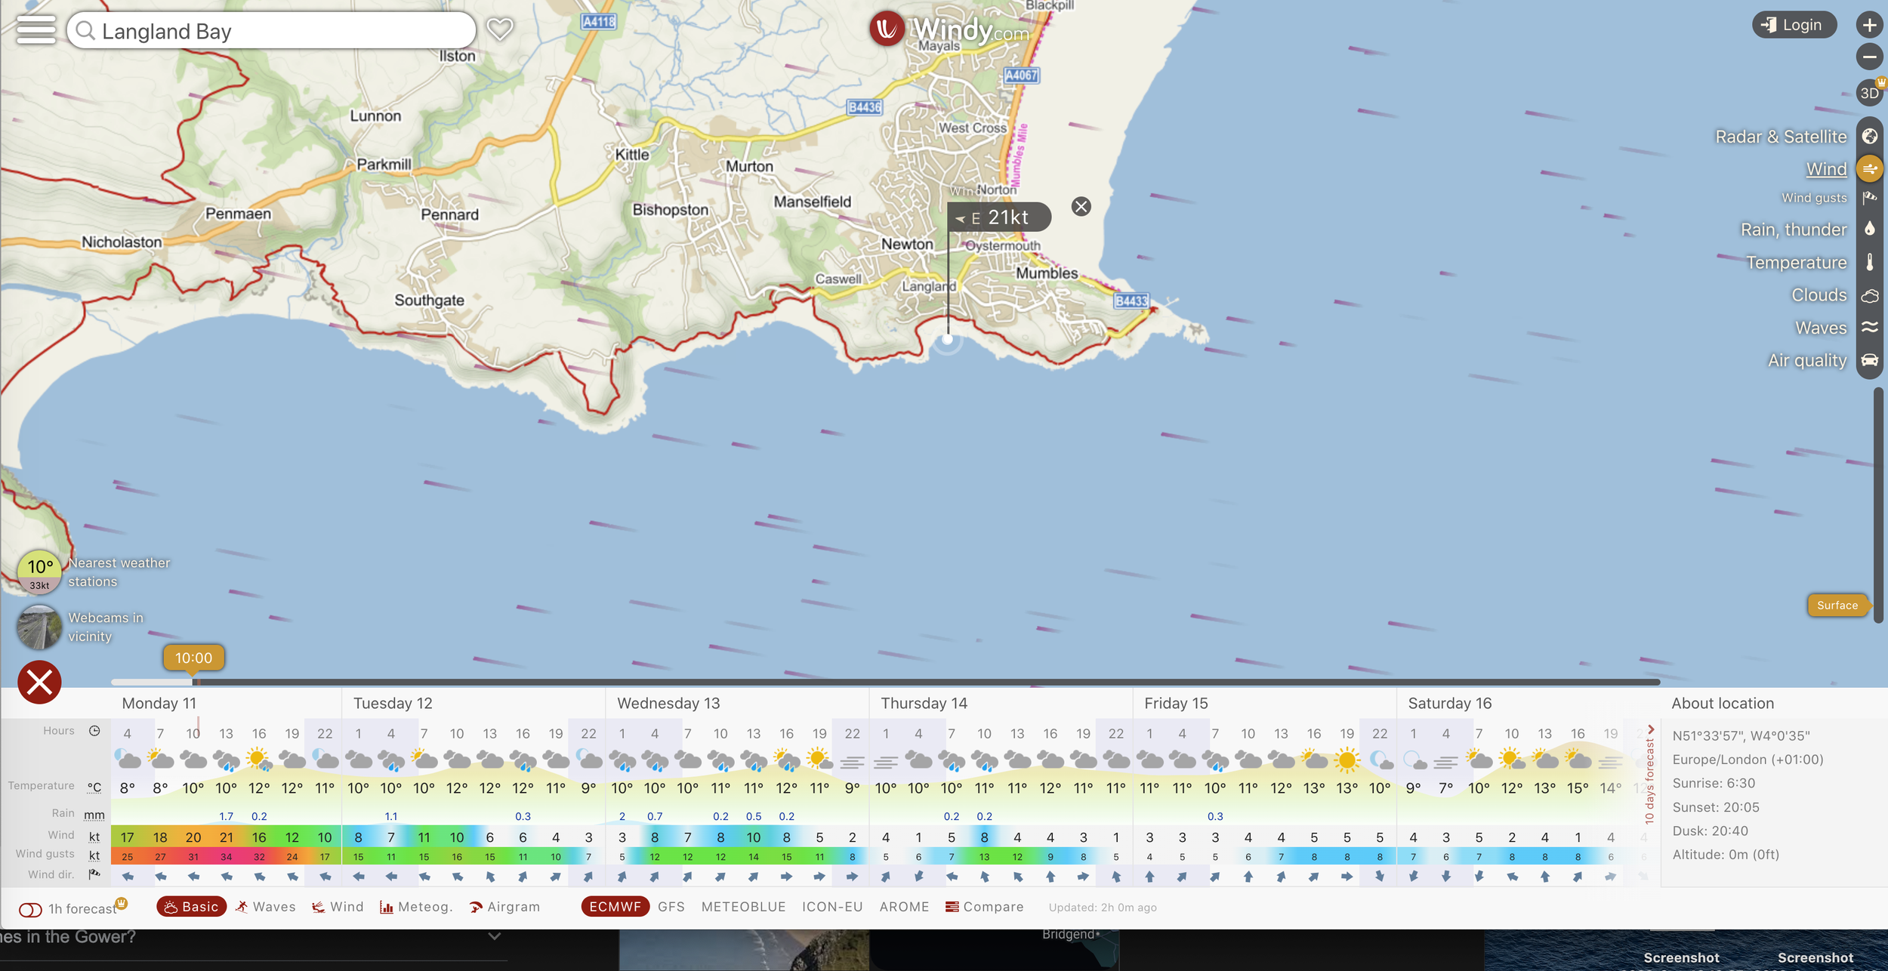Select the ECMWF forecast model
This screenshot has height=971, width=1888.
point(615,907)
